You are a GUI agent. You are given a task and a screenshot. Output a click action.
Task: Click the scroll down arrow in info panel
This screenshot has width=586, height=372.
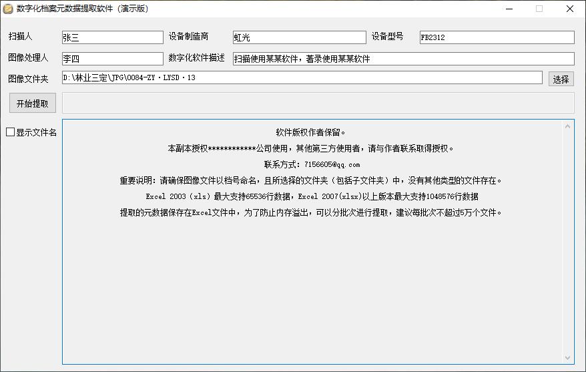(569, 358)
